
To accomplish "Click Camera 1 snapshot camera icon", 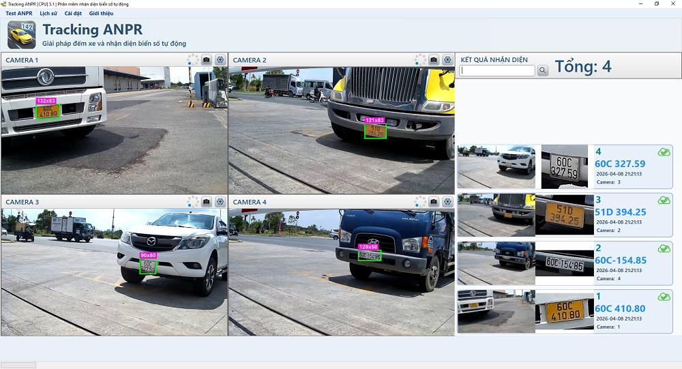I will click(207, 59).
